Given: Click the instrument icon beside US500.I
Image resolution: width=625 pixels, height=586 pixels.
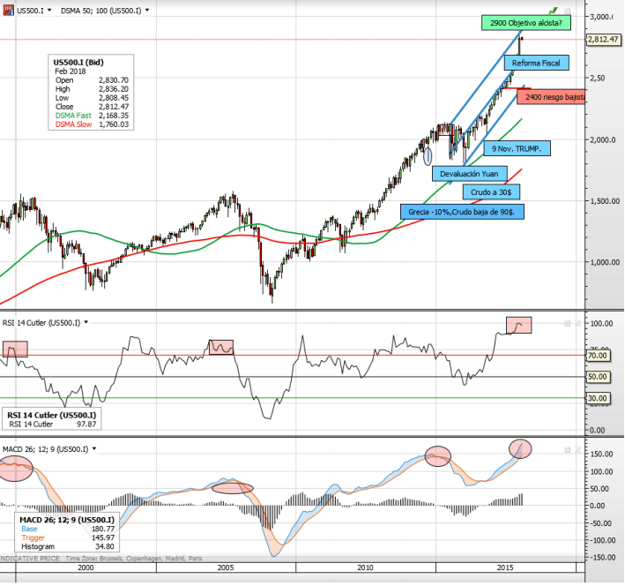Looking at the screenshot, I should point(9,10).
